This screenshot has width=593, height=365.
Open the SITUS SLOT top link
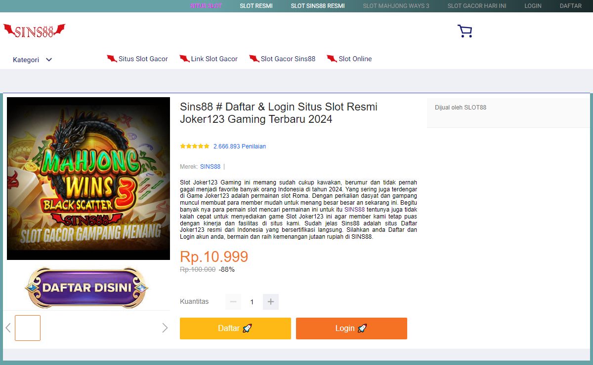206,6
